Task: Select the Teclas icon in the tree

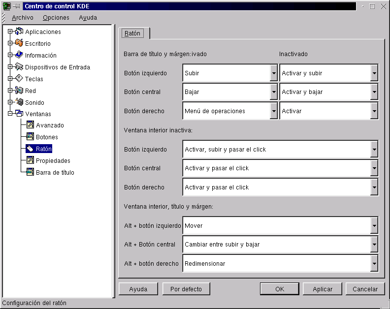Action: [x=19, y=79]
